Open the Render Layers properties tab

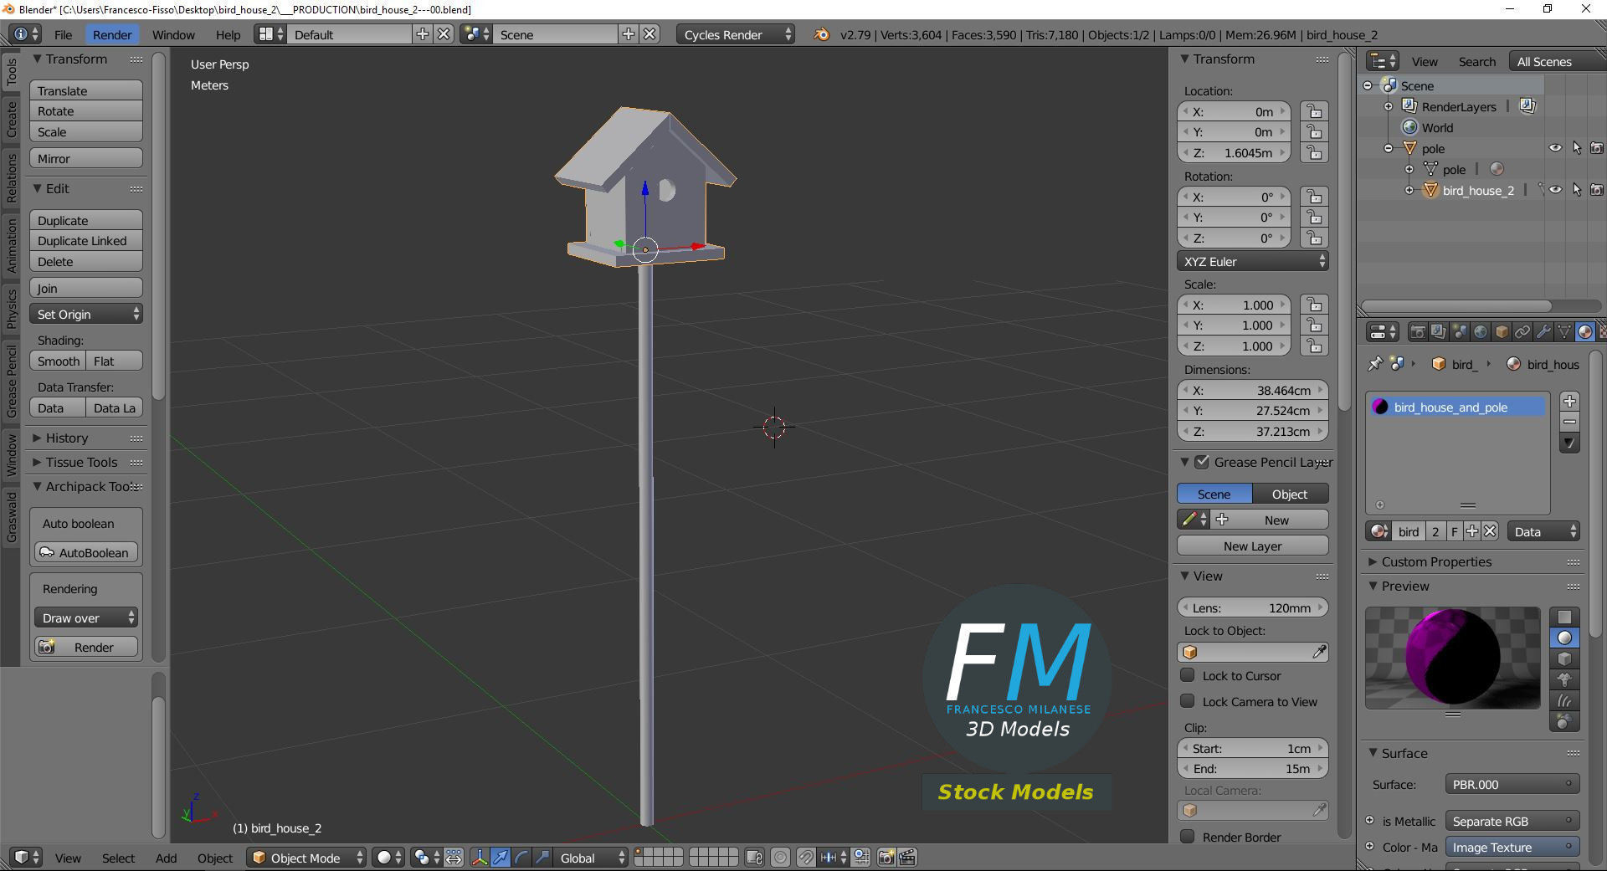1438,332
